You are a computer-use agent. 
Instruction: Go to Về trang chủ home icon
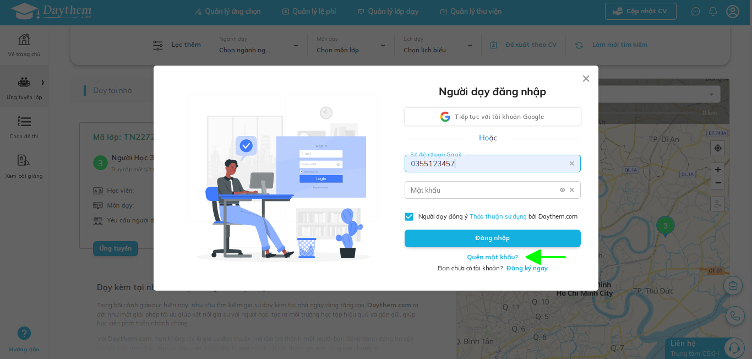click(x=24, y=40)
